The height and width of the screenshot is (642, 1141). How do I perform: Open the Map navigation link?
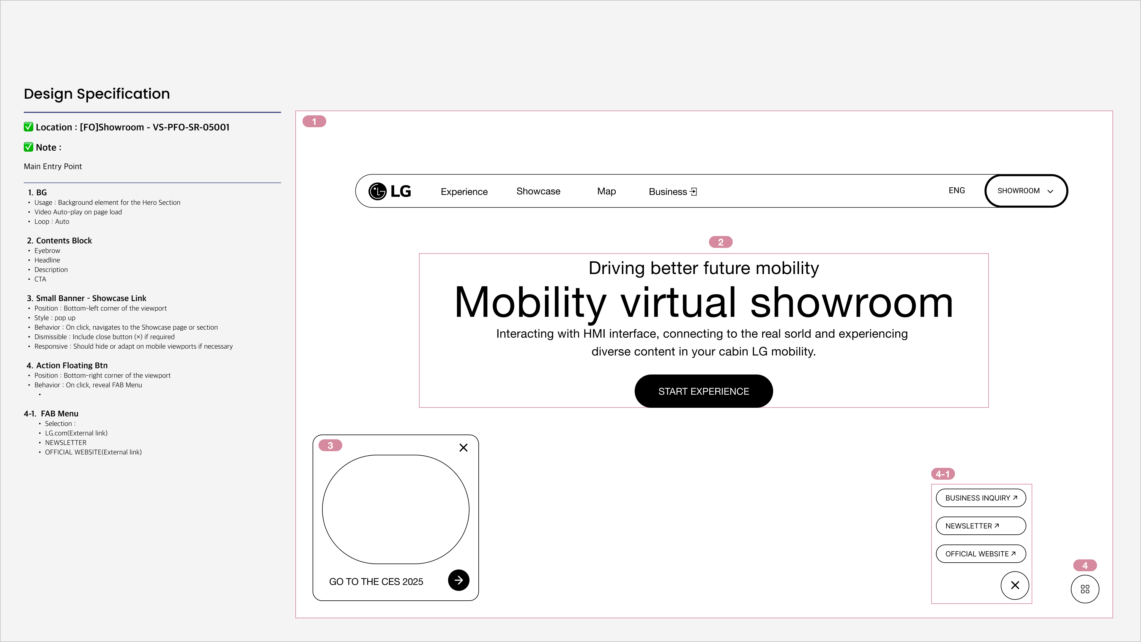click(x=606, y=191)
